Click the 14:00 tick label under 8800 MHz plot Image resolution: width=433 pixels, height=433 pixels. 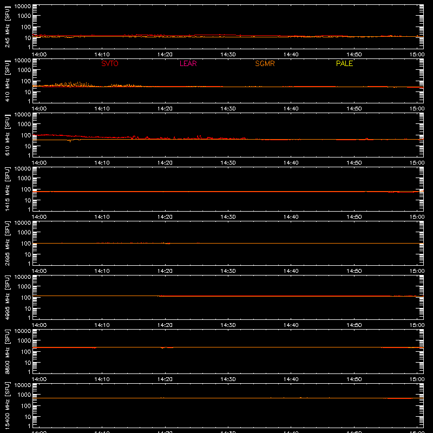pyautogui.click(x=39, y=379)
